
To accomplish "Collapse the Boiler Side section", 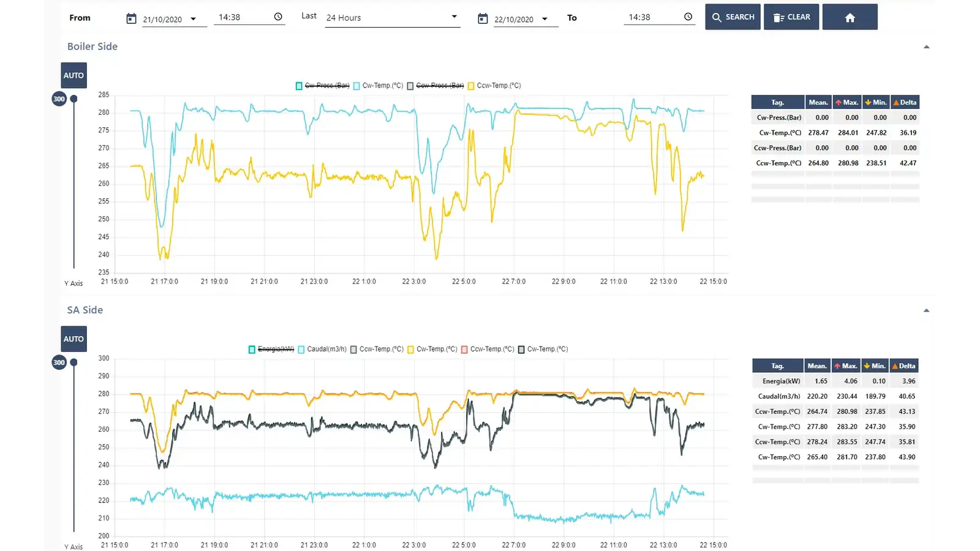I will (926, 47).
